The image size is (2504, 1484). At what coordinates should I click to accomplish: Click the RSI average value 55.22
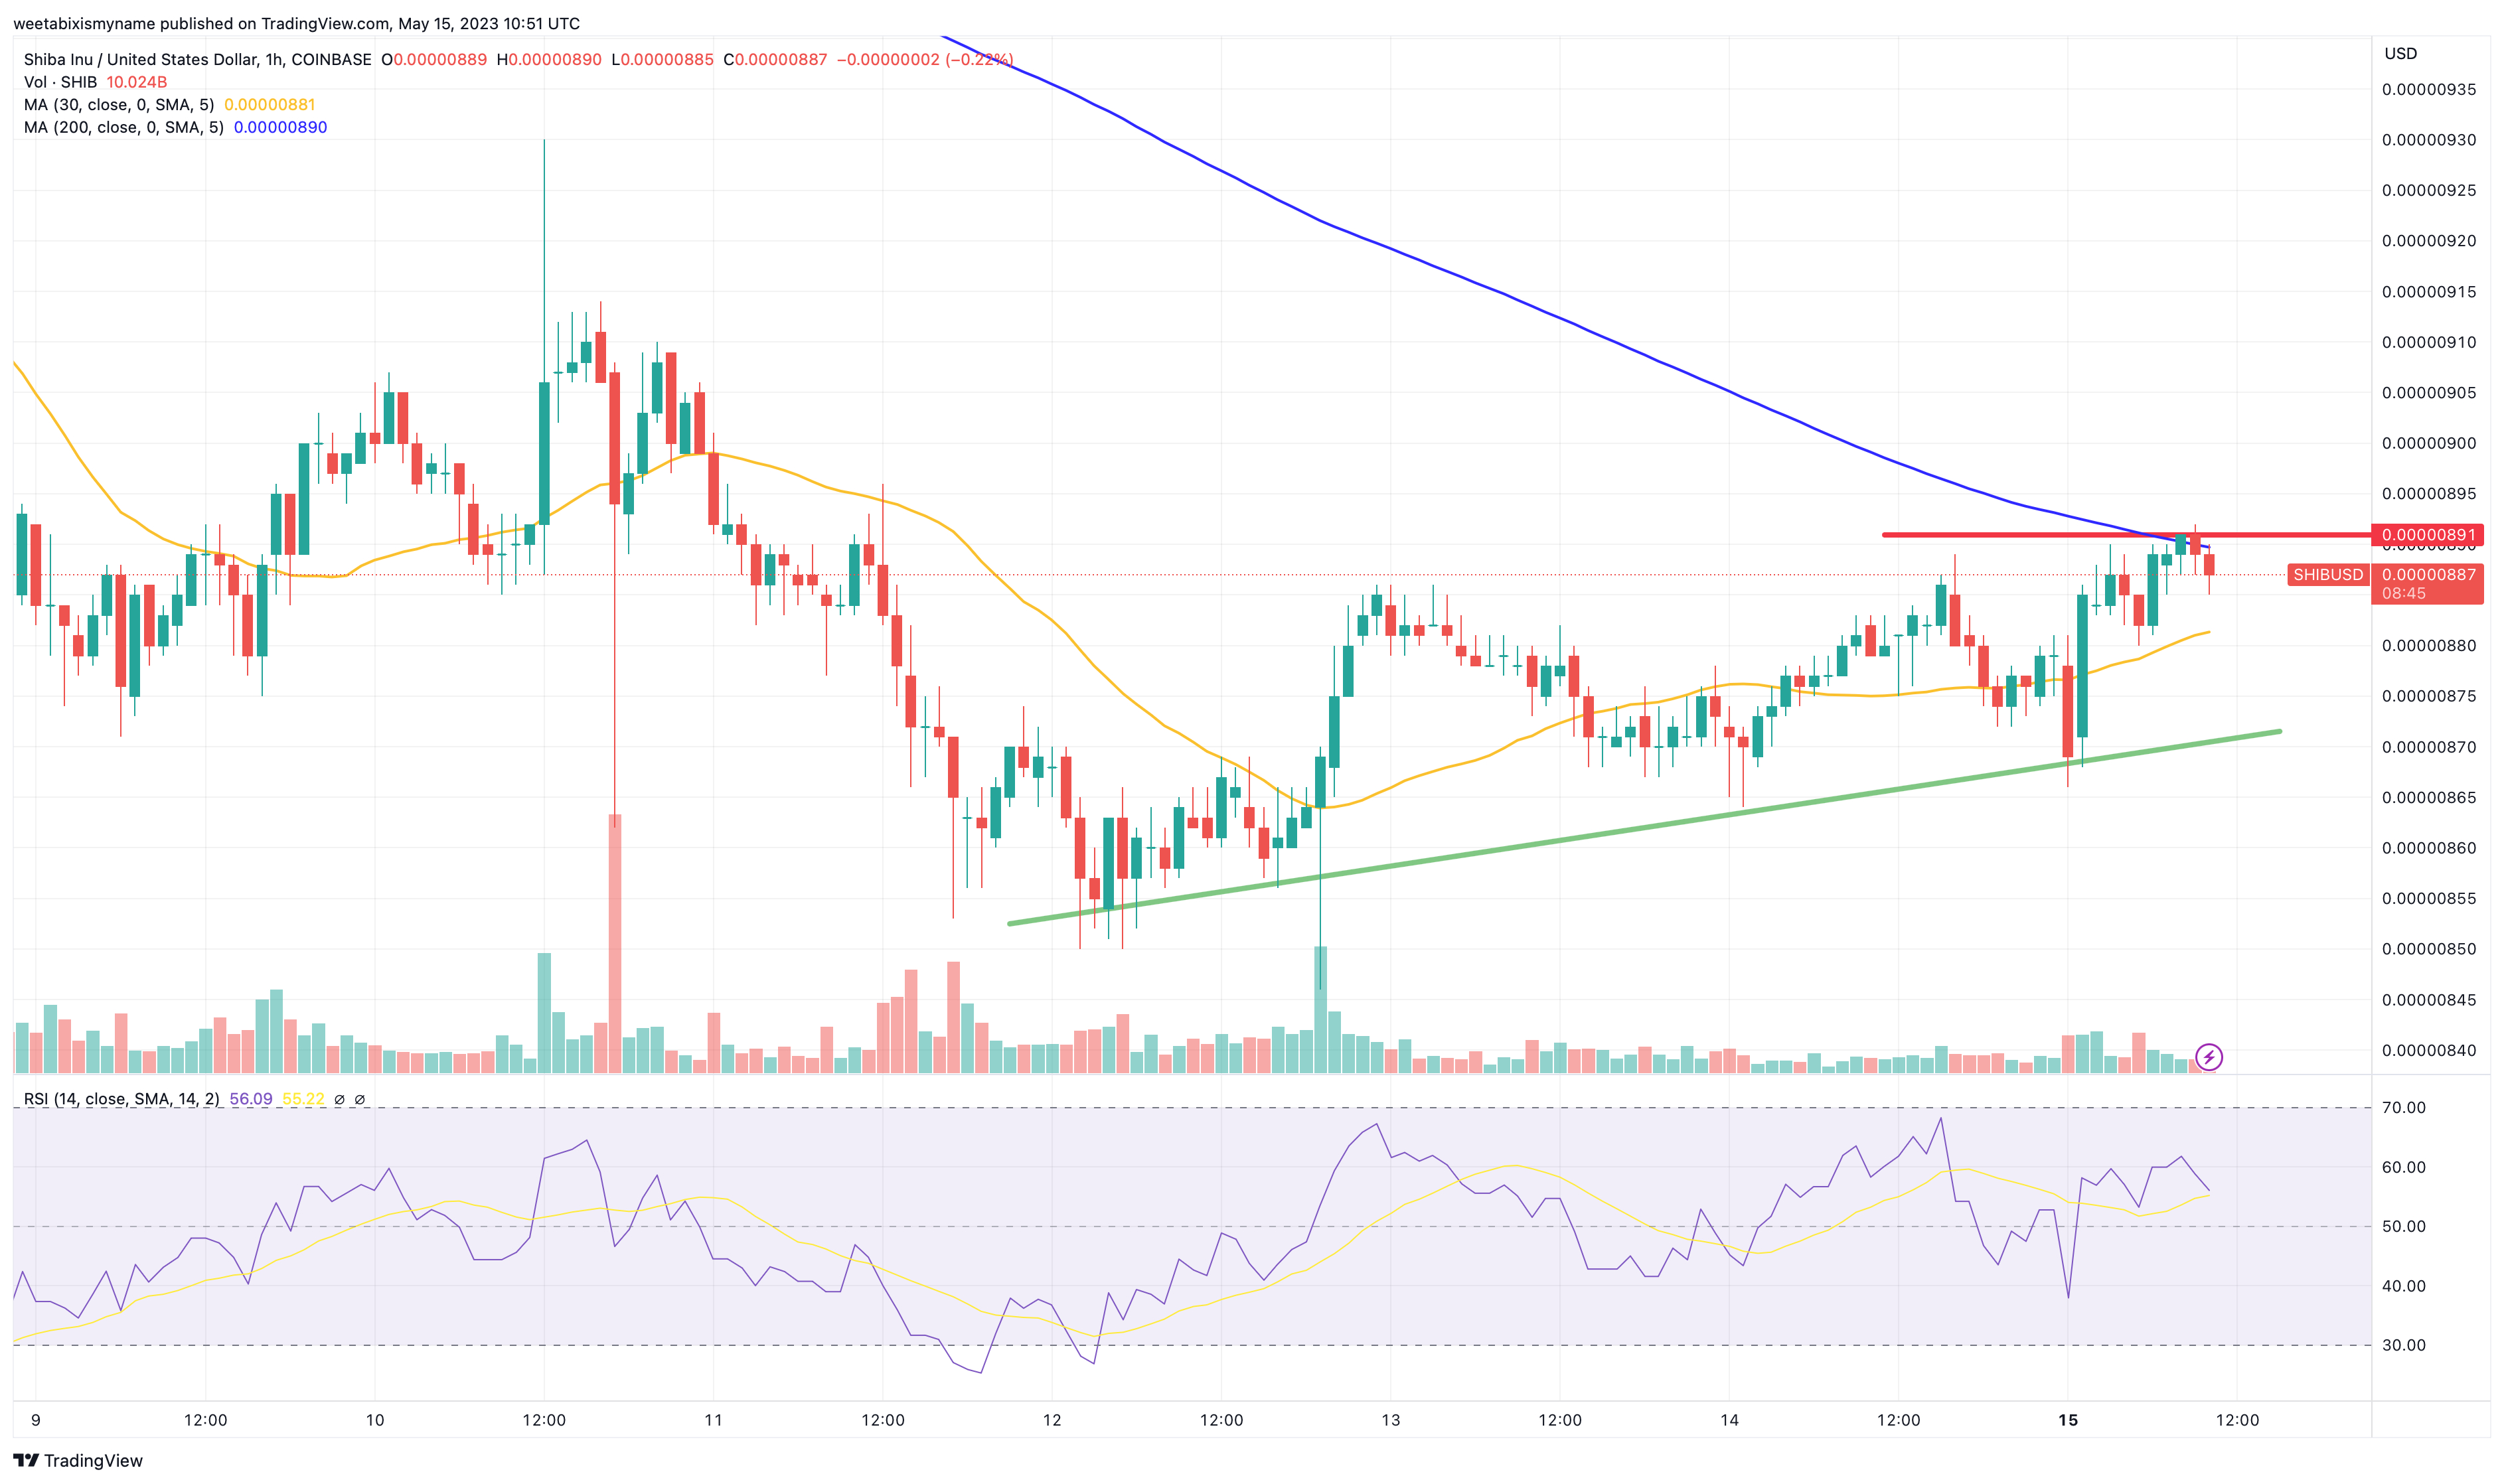click(303, 1099)
